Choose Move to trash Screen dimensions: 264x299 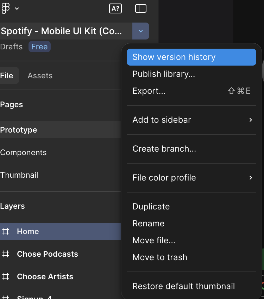click(x=191, y=257)
